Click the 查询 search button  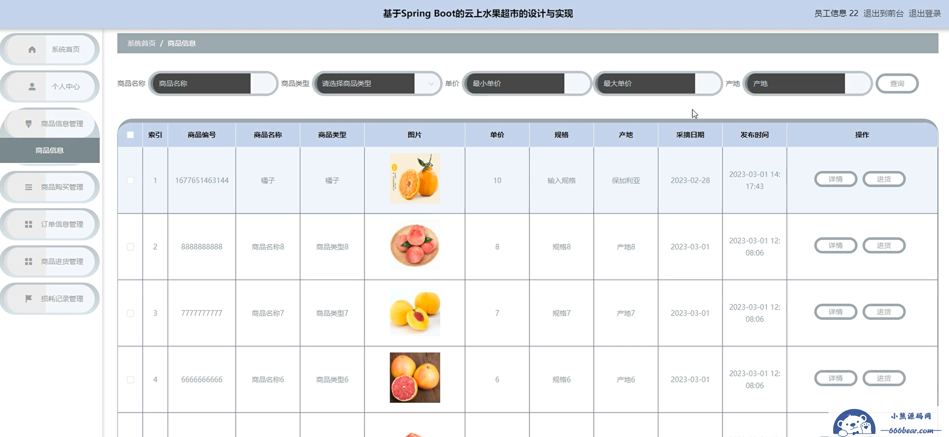(897, 83)
